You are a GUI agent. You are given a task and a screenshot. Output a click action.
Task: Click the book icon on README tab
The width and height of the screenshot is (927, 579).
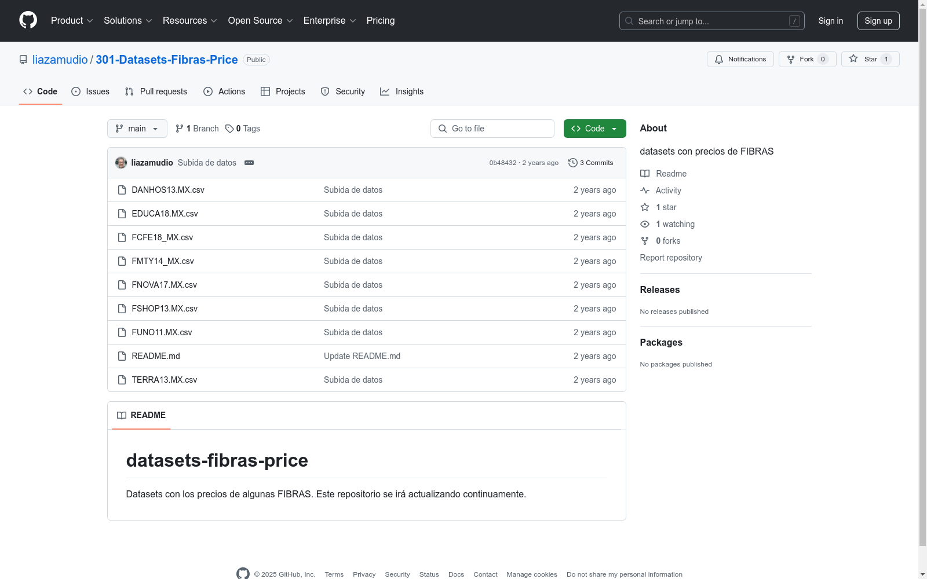(122, 415)
